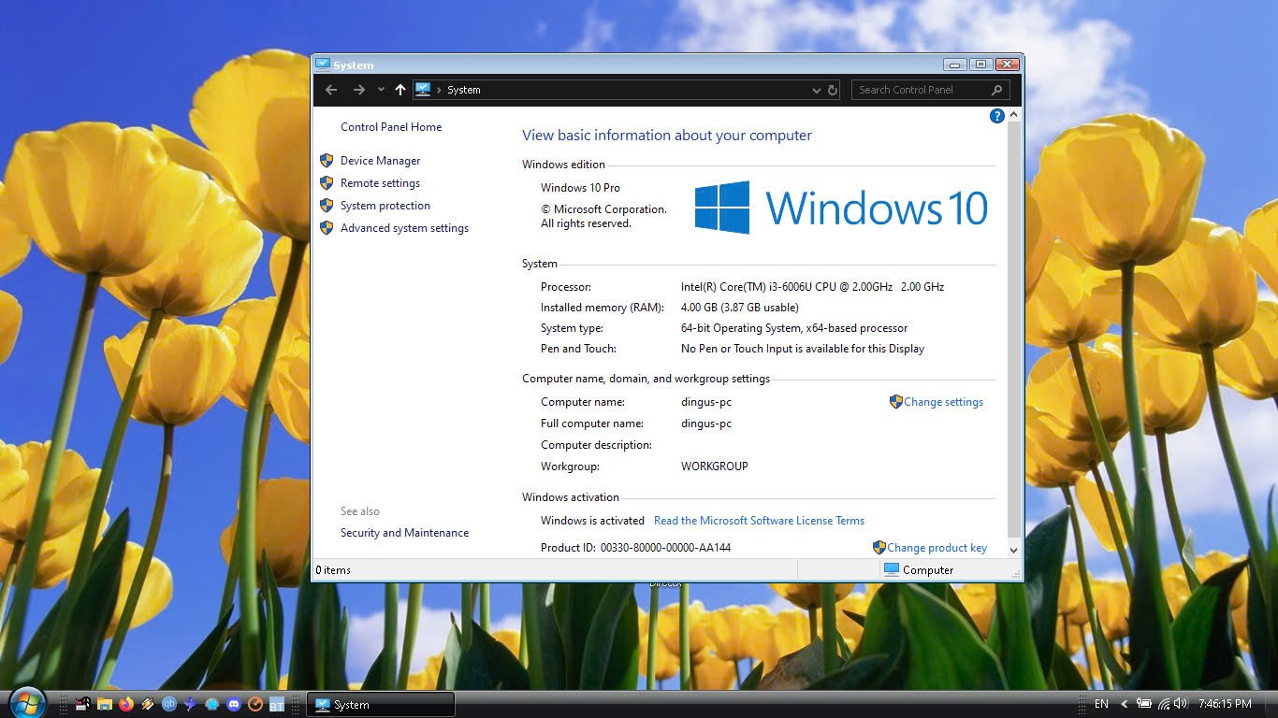Go up one level with the Up arrow

pos(400,90)
